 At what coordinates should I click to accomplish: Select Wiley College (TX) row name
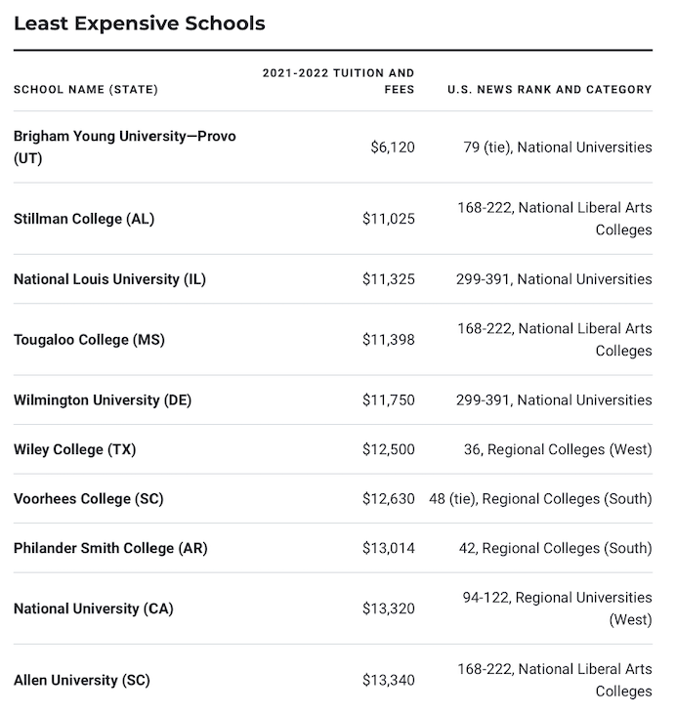(x=75, y=449)
